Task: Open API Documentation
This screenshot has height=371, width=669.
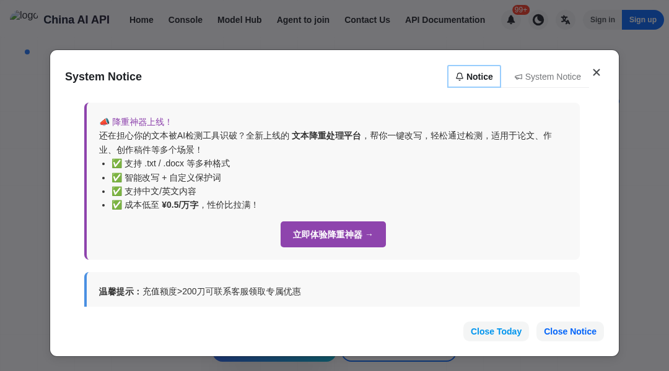Action: pyautogui.click(x=445, y=20)
